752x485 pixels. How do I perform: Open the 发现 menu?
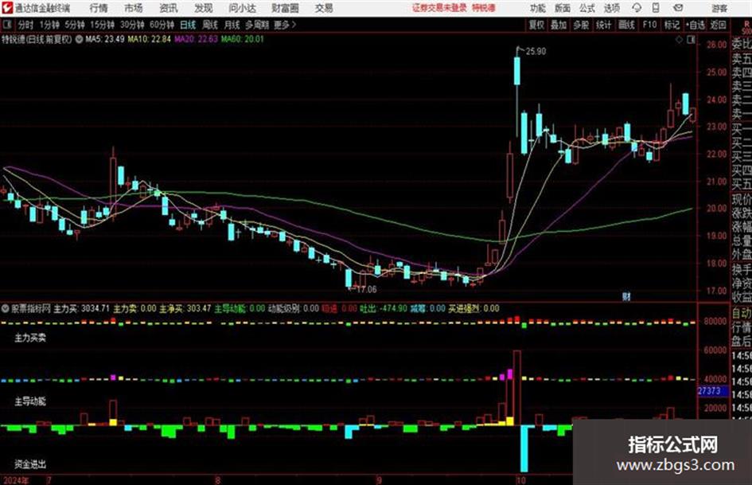204,8
